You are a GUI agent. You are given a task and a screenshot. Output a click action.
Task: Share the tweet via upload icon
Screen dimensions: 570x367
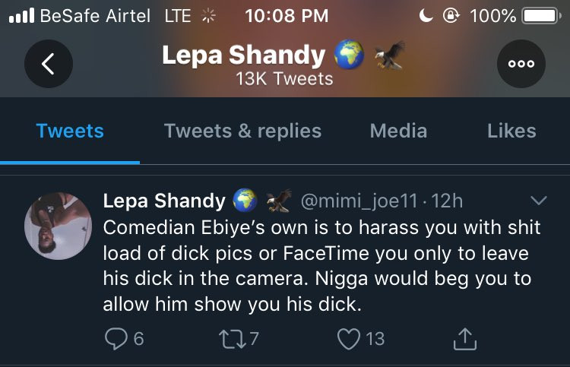tap(464, 339)
